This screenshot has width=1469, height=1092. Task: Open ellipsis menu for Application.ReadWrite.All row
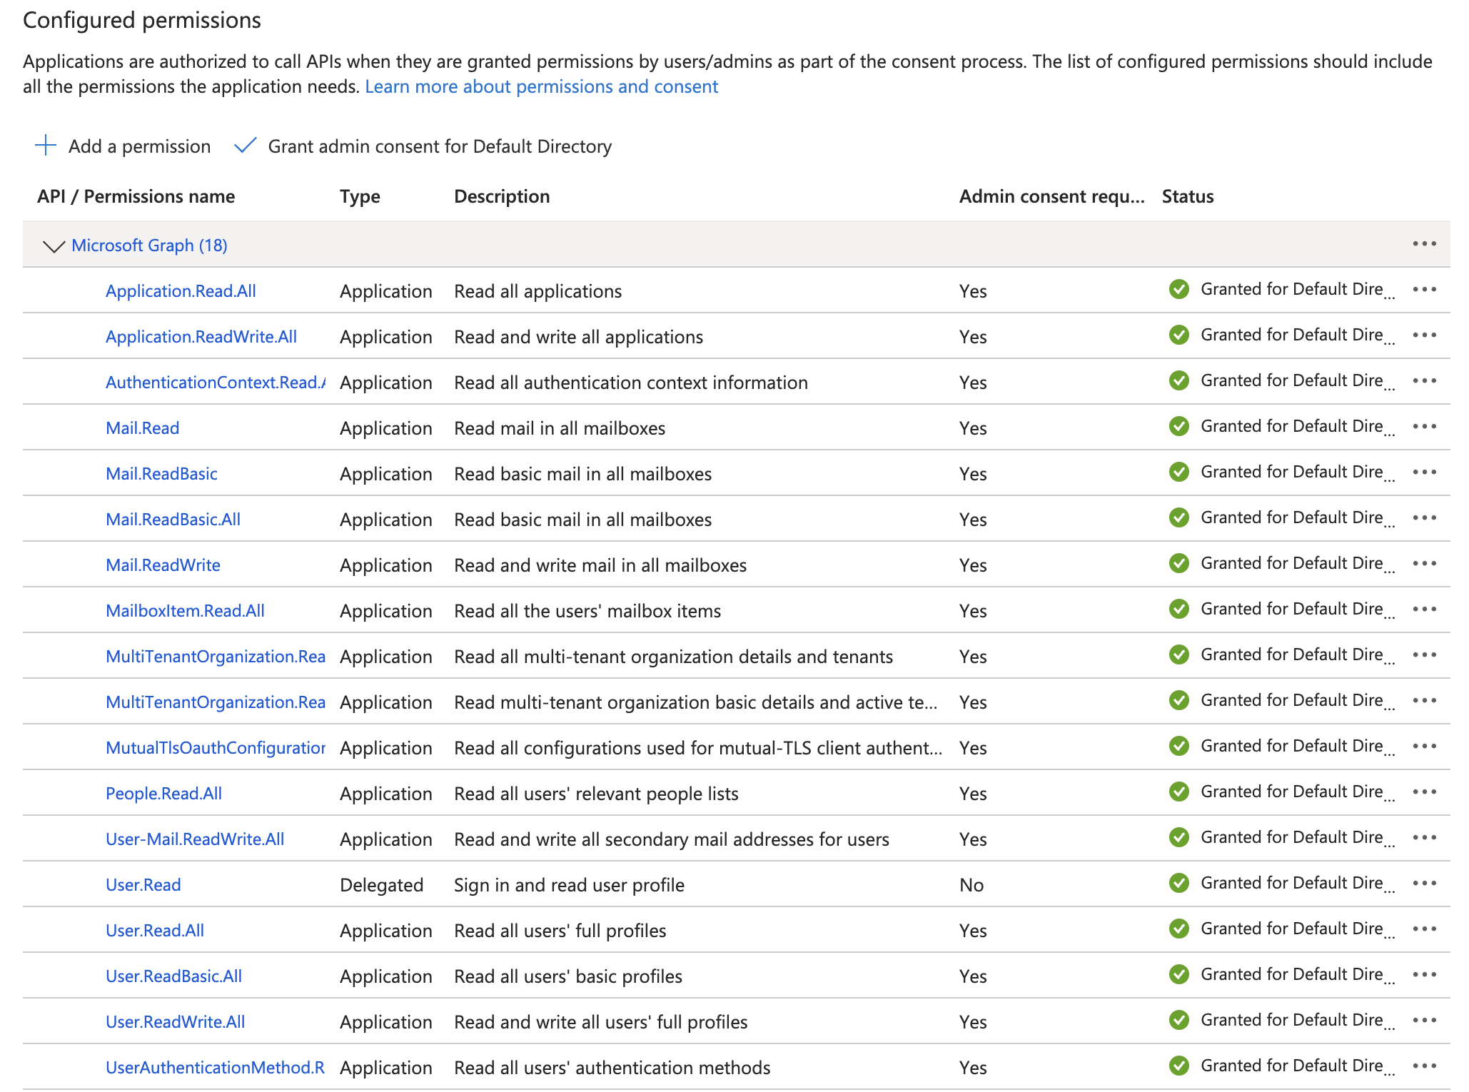click(x=1424, y=335)
